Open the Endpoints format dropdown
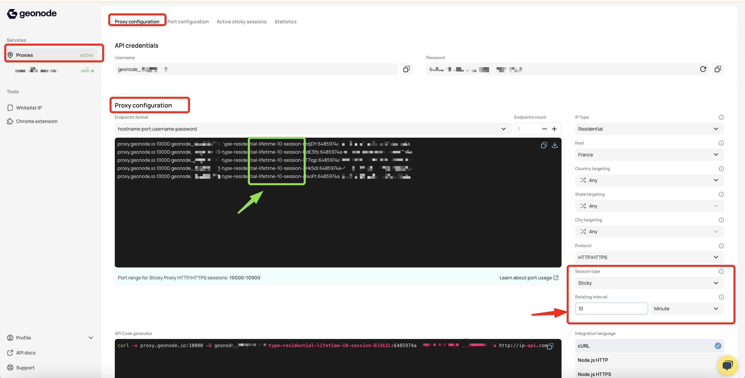Viewport: 745px width, 378px height. [x=313, y=129]
